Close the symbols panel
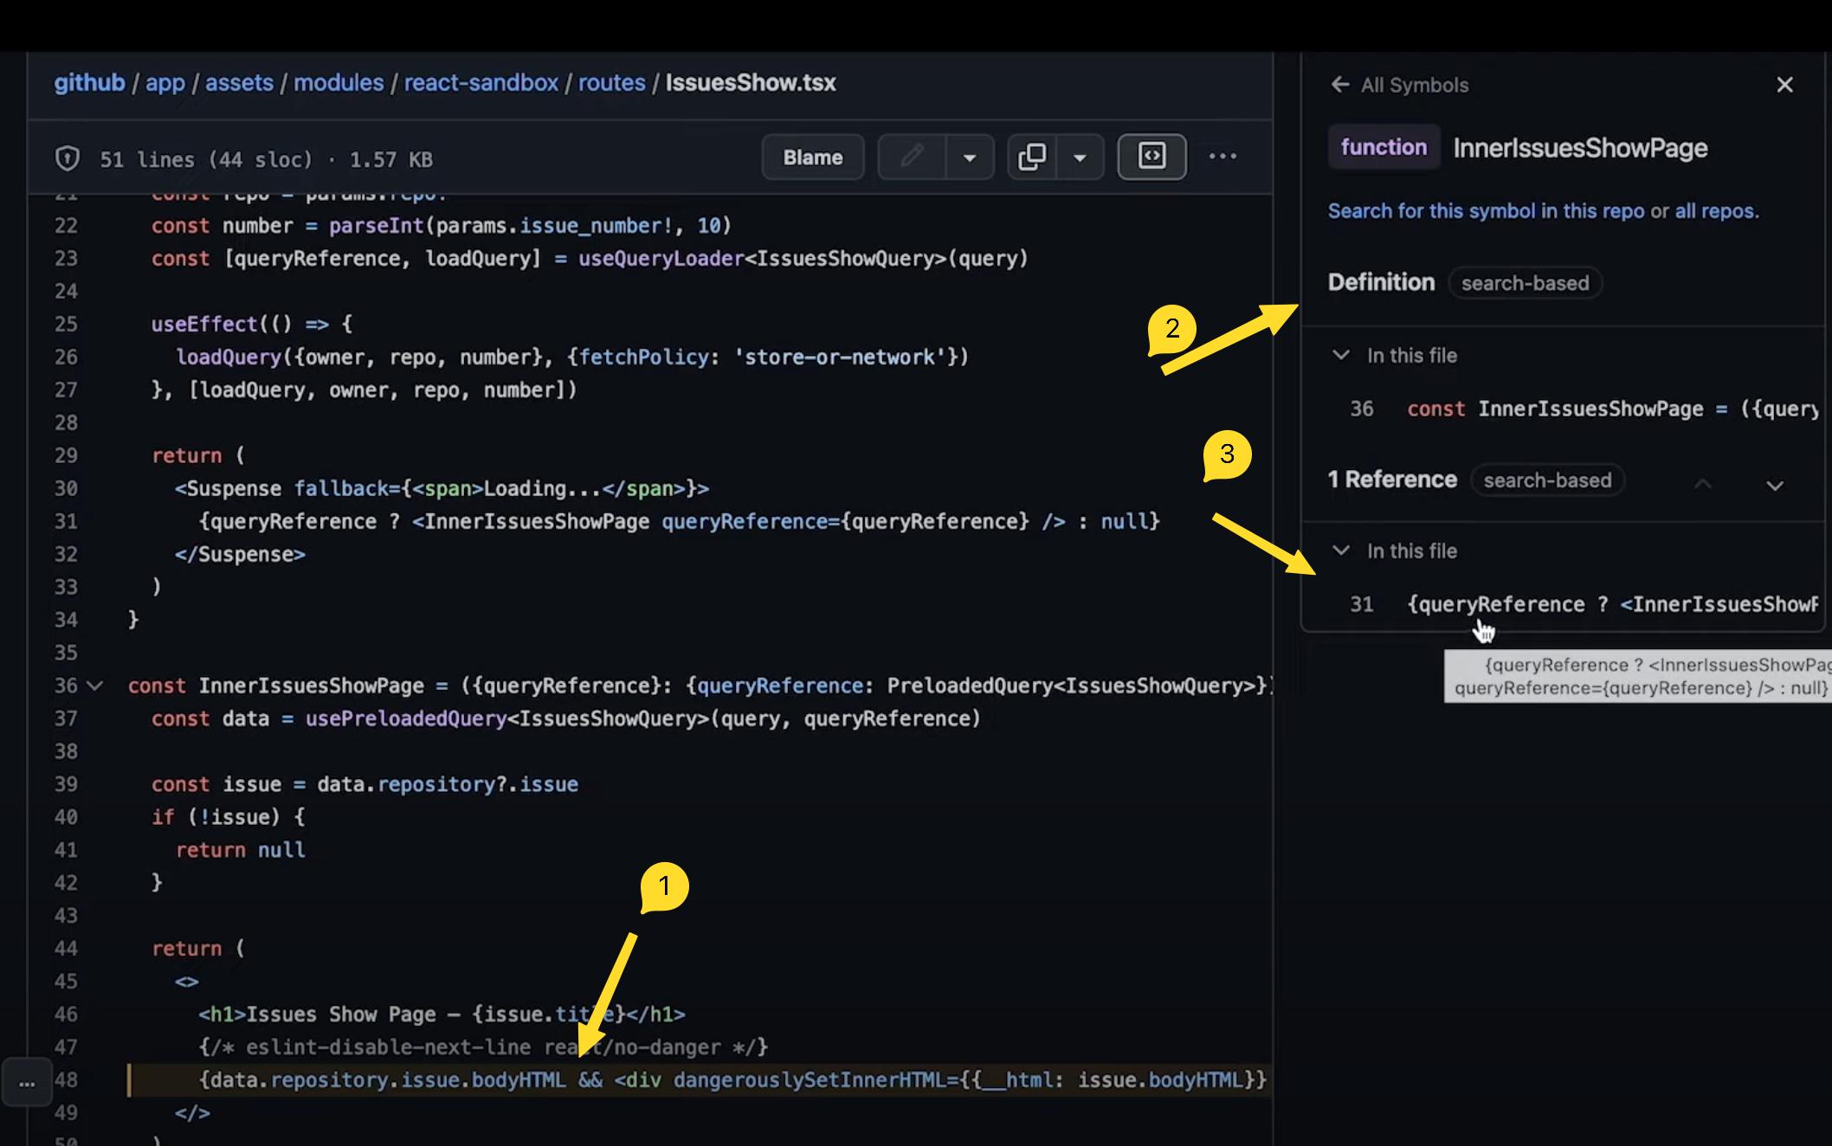This screenshot has height=1146, width=1832. 1784,85
